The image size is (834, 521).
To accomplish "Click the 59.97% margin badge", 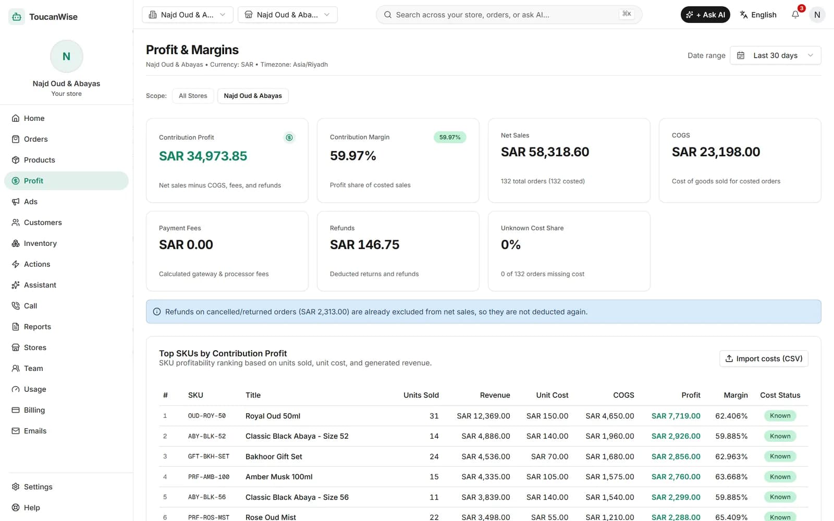I will click(x=450, y=138).
